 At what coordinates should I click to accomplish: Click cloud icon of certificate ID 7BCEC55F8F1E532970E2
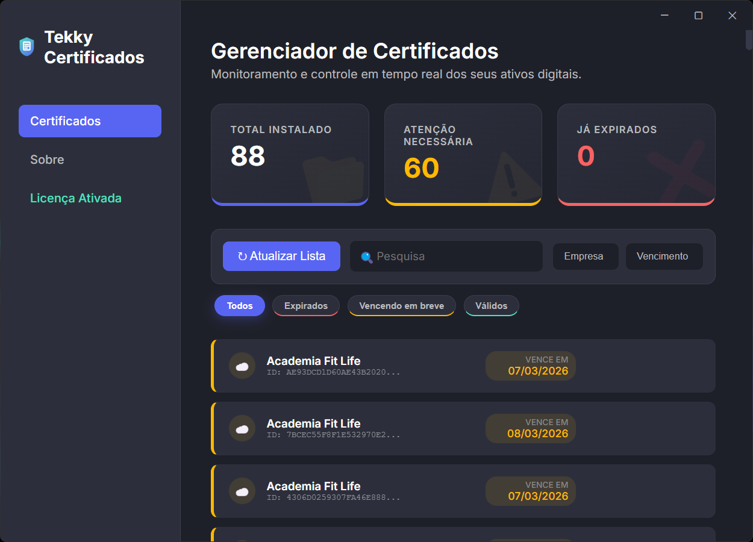point(242,428)
